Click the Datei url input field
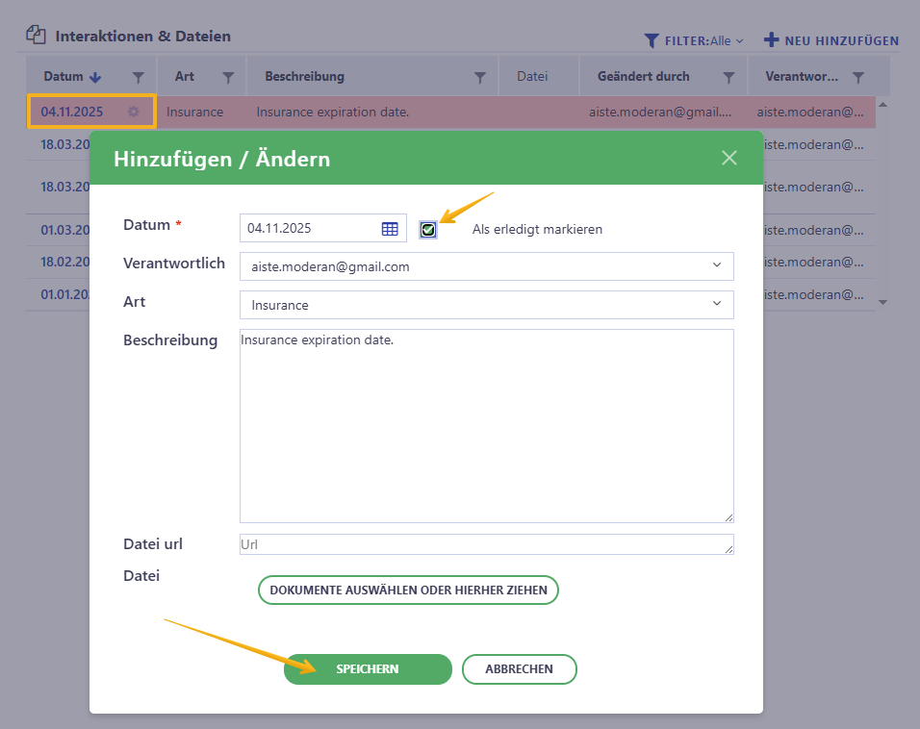 point(486,544)
